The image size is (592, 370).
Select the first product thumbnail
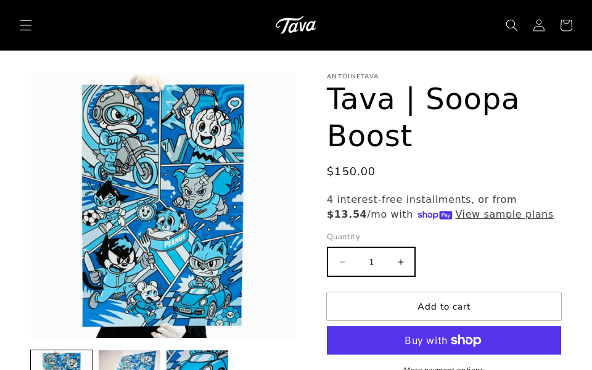click(x=62, y=361)
